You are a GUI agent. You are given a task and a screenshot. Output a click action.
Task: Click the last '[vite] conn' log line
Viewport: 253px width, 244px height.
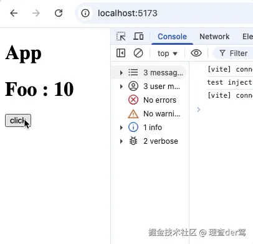coord(230,95)
